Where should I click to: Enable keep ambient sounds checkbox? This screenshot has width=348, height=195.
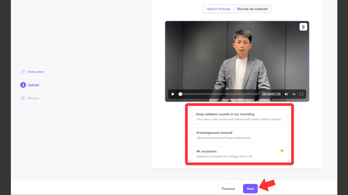pyautogui.click(x=192, y=114)
